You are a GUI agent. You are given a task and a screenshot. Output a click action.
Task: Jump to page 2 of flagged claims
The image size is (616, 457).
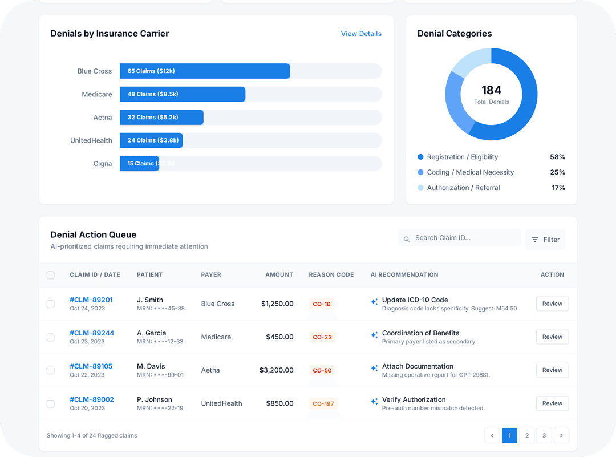point(527,436)
